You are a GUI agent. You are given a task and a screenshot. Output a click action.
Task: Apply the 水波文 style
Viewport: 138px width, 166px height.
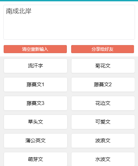(x=103, y=159)
